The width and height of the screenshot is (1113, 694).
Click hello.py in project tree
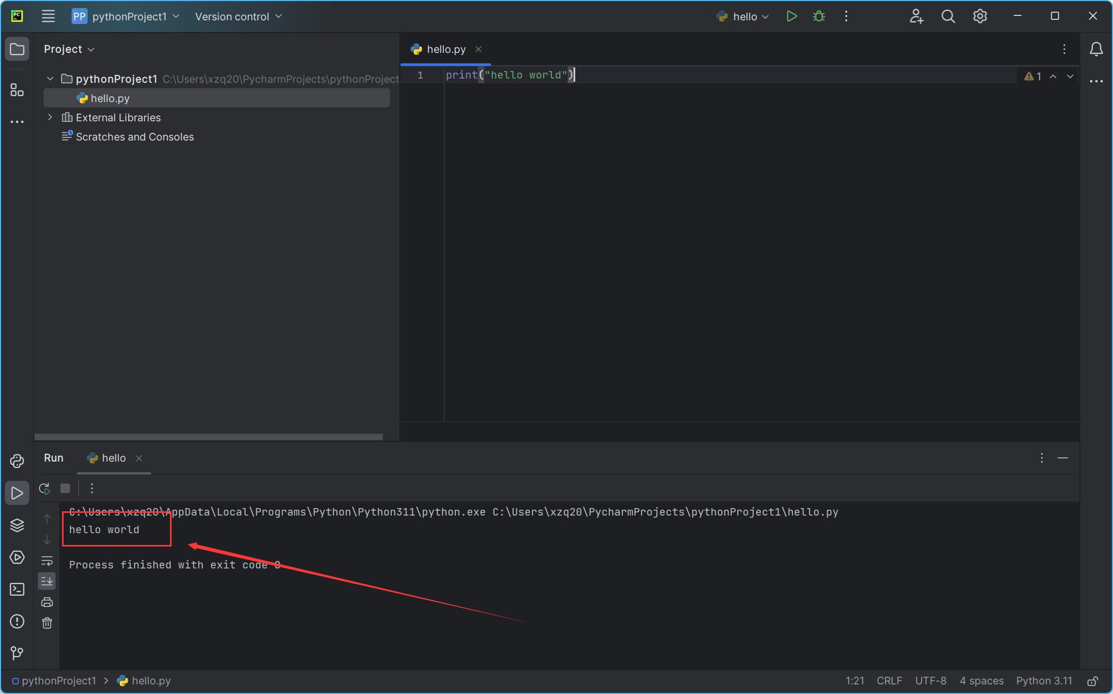[110, 98]
